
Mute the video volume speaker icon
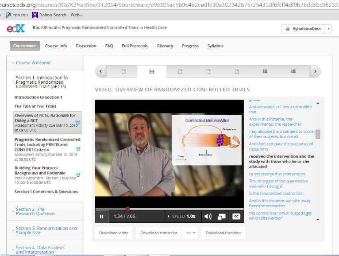tap(208, 217)
